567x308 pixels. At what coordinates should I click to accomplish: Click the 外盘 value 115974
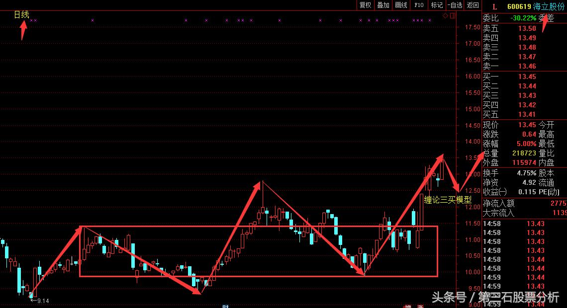(x=524, y=163)
